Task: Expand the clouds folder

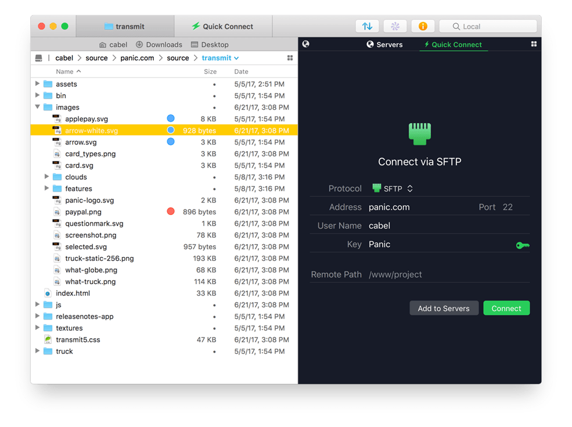Action: click(x=46, y=177)
